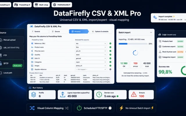Click the Lignes importées upload arrow icon
Screen dimensions: 186x116
[63, 95]
